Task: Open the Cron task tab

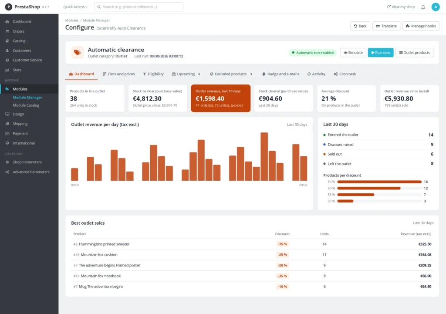Action: [x=345, y=74]
